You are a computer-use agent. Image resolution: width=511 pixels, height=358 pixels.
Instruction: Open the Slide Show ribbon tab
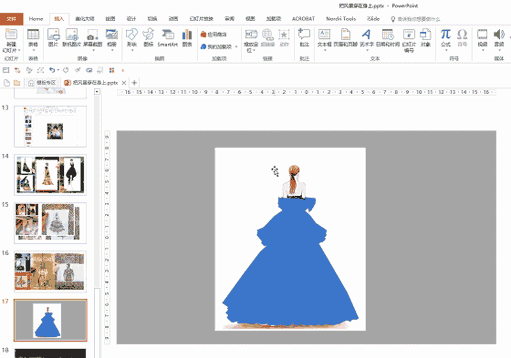click(x=201, y=19)
